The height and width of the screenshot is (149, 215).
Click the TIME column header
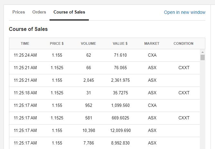click(x=25, y=43)
